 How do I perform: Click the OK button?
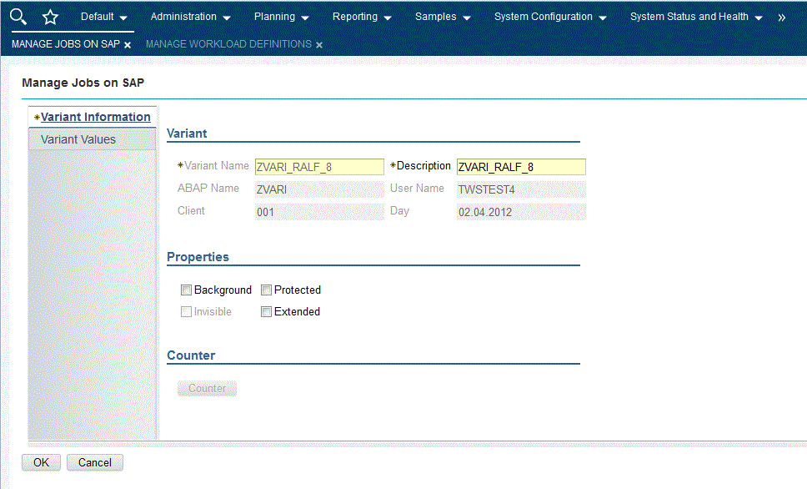point(40,462)
